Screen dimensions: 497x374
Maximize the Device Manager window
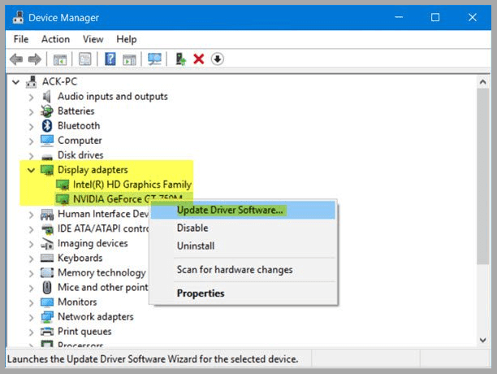pos(435,17)
